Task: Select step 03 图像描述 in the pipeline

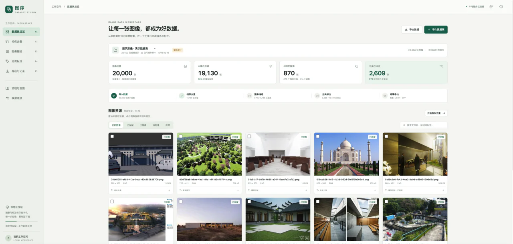Action: coord(277,96)
